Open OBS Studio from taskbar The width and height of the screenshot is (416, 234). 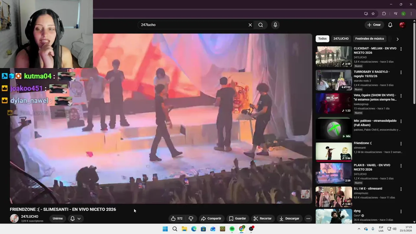[x=251, y=229]
